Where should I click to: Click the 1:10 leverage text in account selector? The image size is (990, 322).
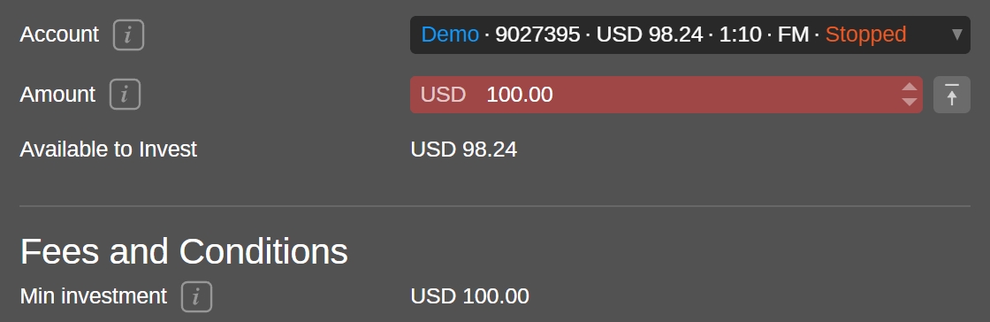click(740, 34)
